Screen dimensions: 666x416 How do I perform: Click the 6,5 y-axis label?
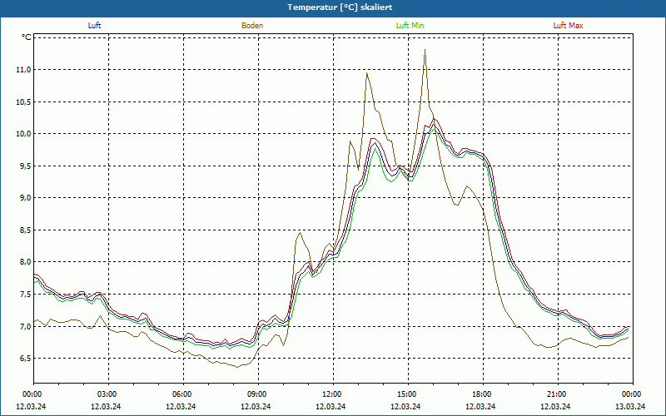coord(26,359)
